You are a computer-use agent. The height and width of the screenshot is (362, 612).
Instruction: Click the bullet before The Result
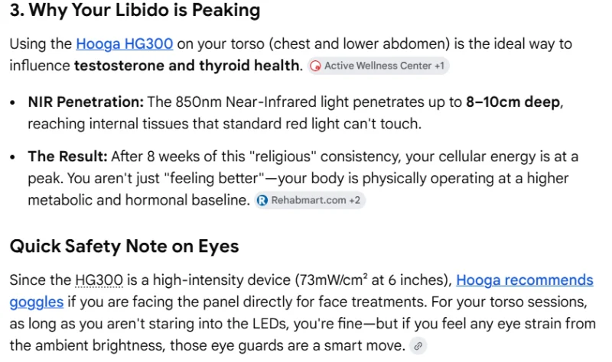13,157
